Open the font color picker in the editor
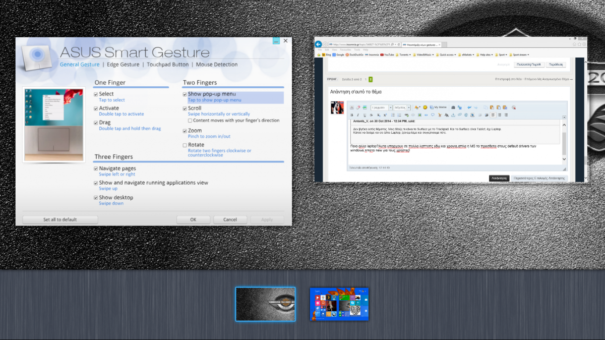This screenshot has height=340, width=605. click(417, 107)
